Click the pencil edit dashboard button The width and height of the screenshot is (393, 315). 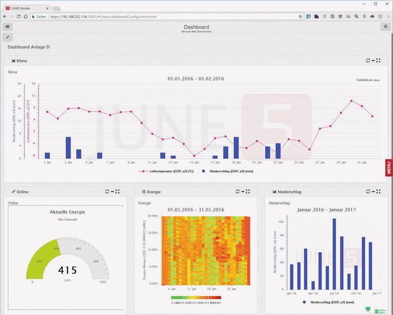point(7,37)
